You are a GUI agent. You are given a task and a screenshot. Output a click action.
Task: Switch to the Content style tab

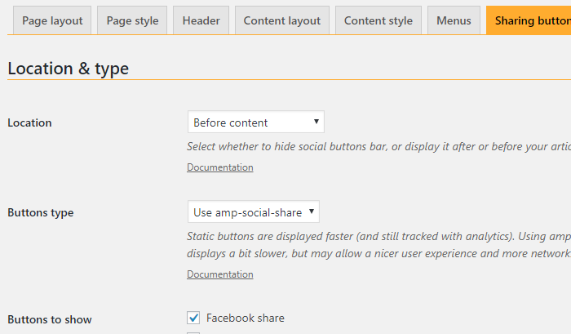[378, 20]
